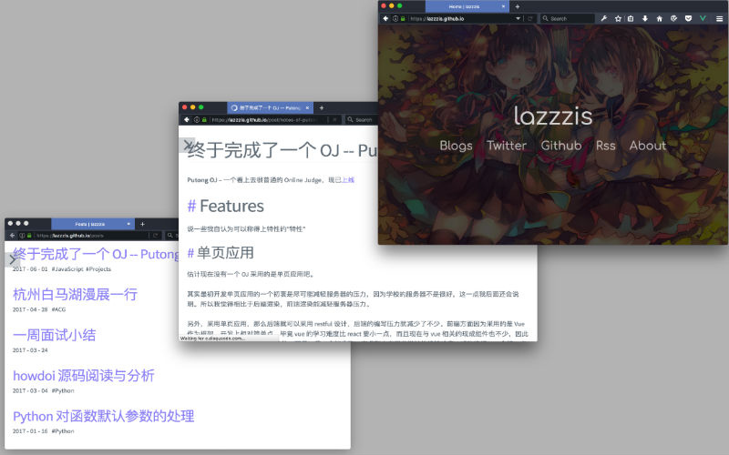The width and height of the screenshot is (729, 455).
Task: Open the downloads arrow icon
Action: pos(645,18)
